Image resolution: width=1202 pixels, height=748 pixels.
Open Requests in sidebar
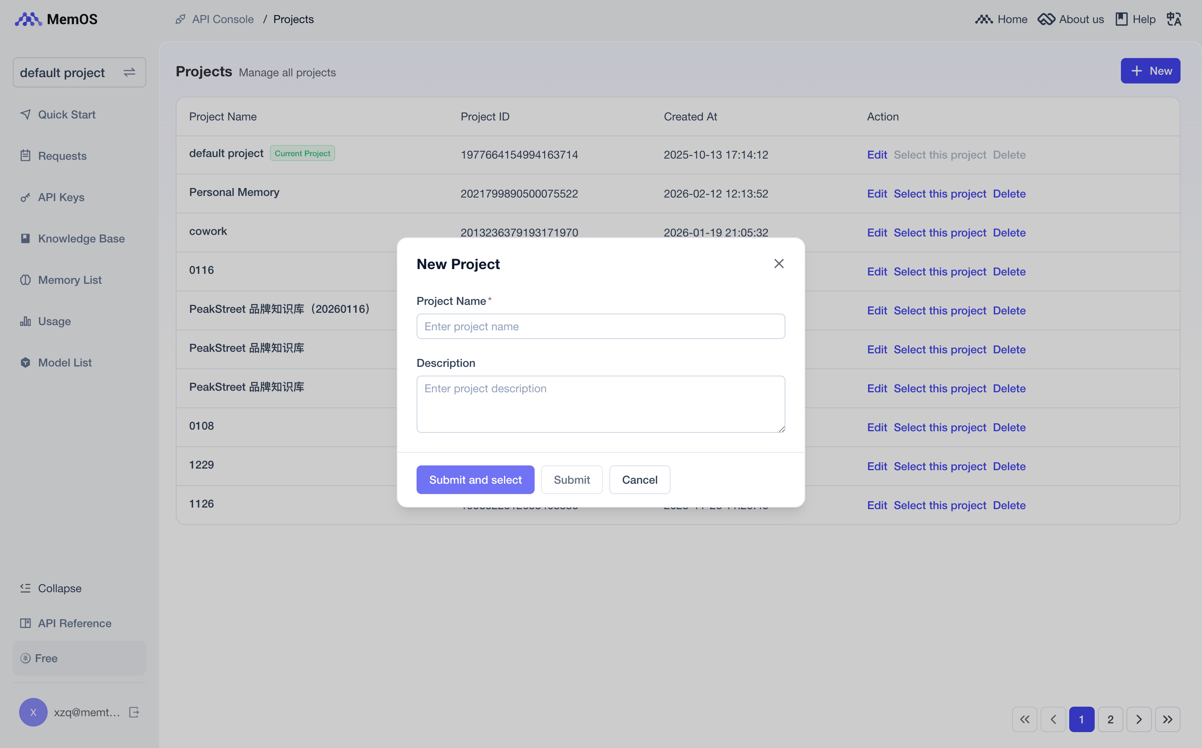[x=62, y=156]
